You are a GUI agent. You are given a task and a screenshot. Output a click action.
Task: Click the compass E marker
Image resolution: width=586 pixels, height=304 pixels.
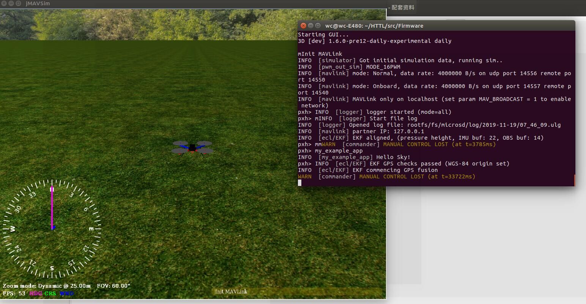[x=91, y=229]
